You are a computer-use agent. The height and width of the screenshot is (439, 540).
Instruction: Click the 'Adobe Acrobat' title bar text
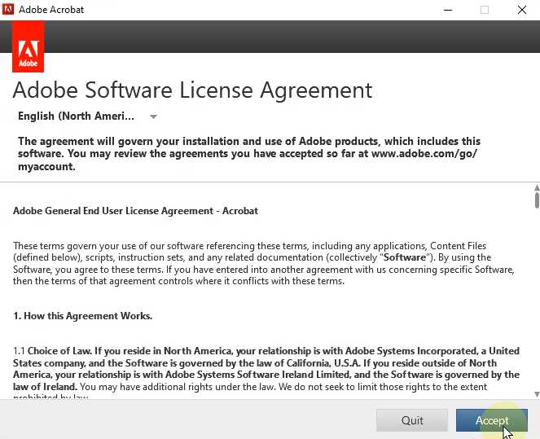pos(51,10)
